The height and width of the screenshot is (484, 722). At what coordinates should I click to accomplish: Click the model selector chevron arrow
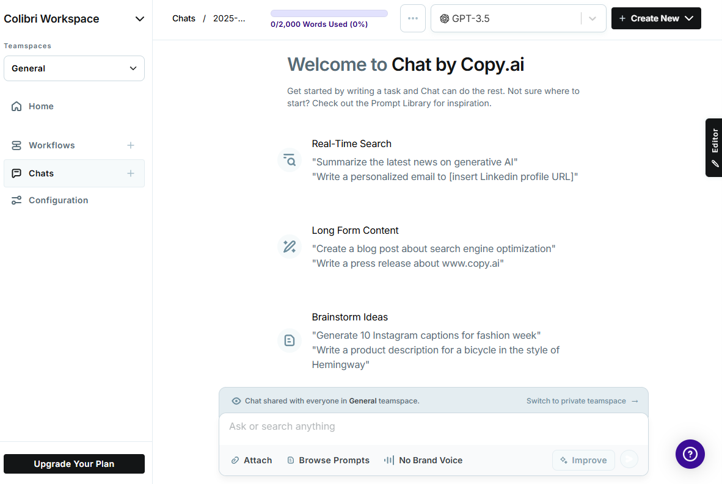click(593, 18)
